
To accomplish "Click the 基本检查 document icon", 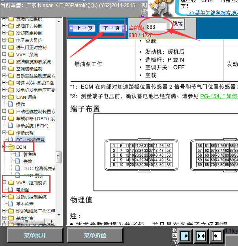I will tap(11, 204).
